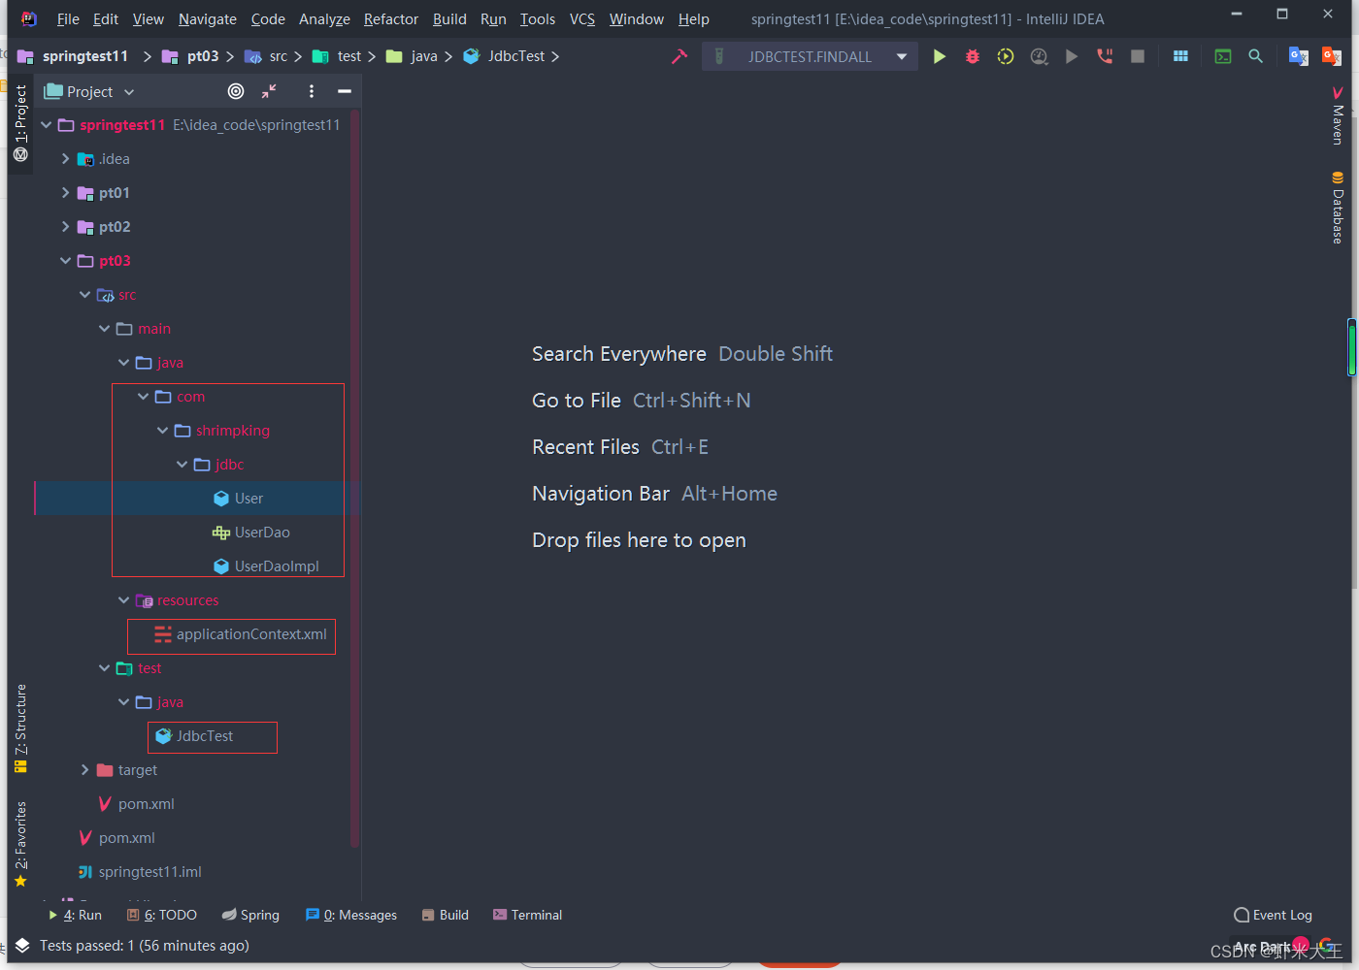The height and width of the screenshot is (970, 1359).
Task: Open the Event Log
Action: (1273, 915)
